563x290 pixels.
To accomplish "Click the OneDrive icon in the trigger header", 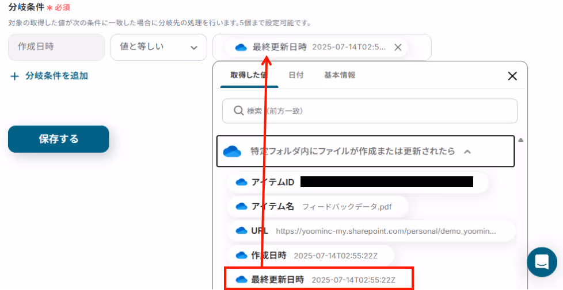I will point(232,152).
